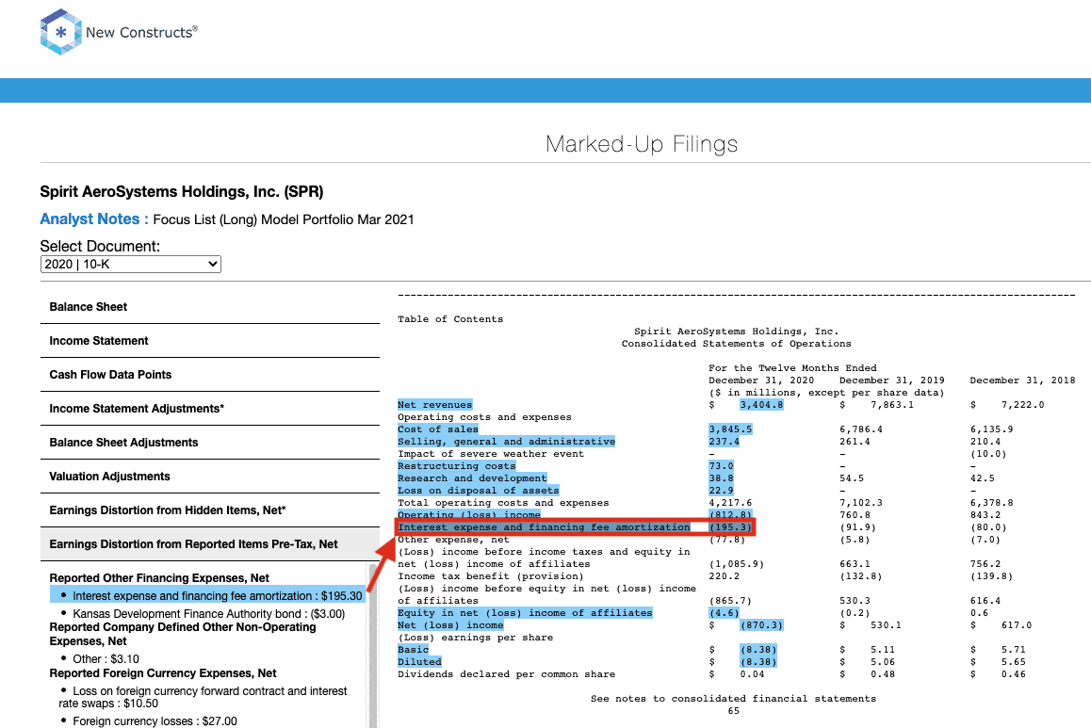Screen dimensions: 1091x728
Task: Click the Other expense, net label
Action: (454, 540)
